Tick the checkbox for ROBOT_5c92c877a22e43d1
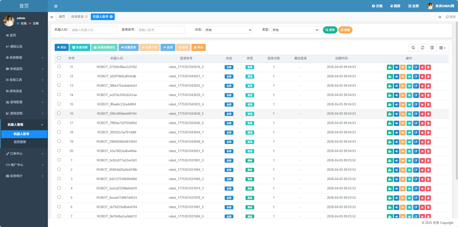 (59, 160)
